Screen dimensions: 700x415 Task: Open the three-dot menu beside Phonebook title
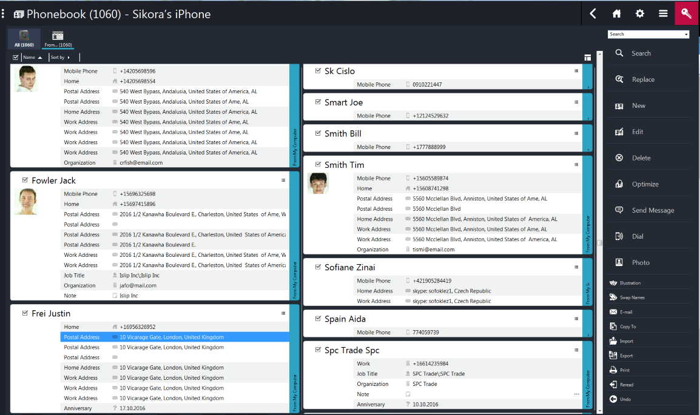point(3,14)
